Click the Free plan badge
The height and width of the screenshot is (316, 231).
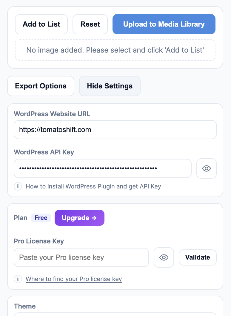click(x=41, y=218)
